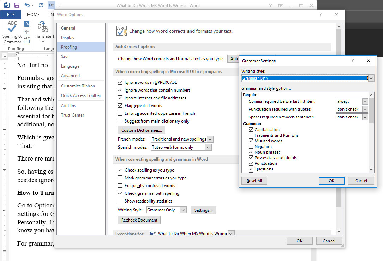Click the Grammar Settings help question mark
Image resolution: width=383 pixels, height=261 pixels.
(x=352, y=61)
